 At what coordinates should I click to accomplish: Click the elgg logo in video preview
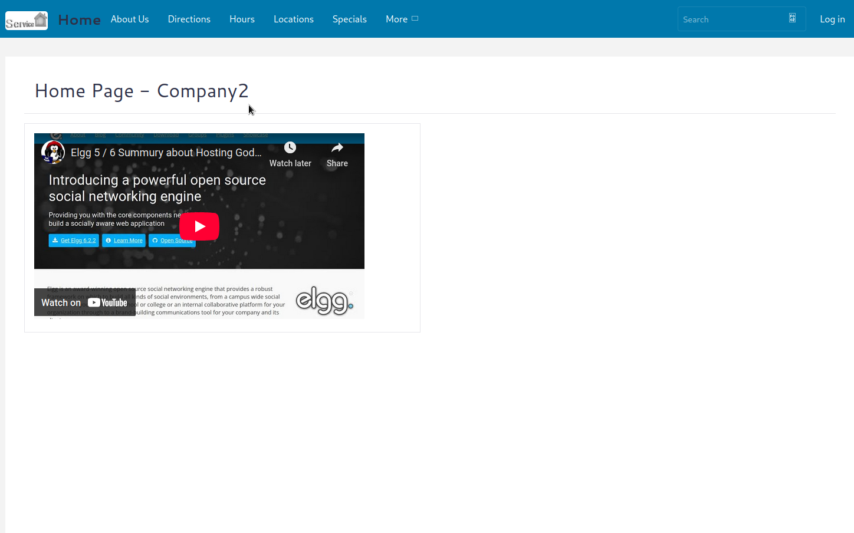[324, 300]
